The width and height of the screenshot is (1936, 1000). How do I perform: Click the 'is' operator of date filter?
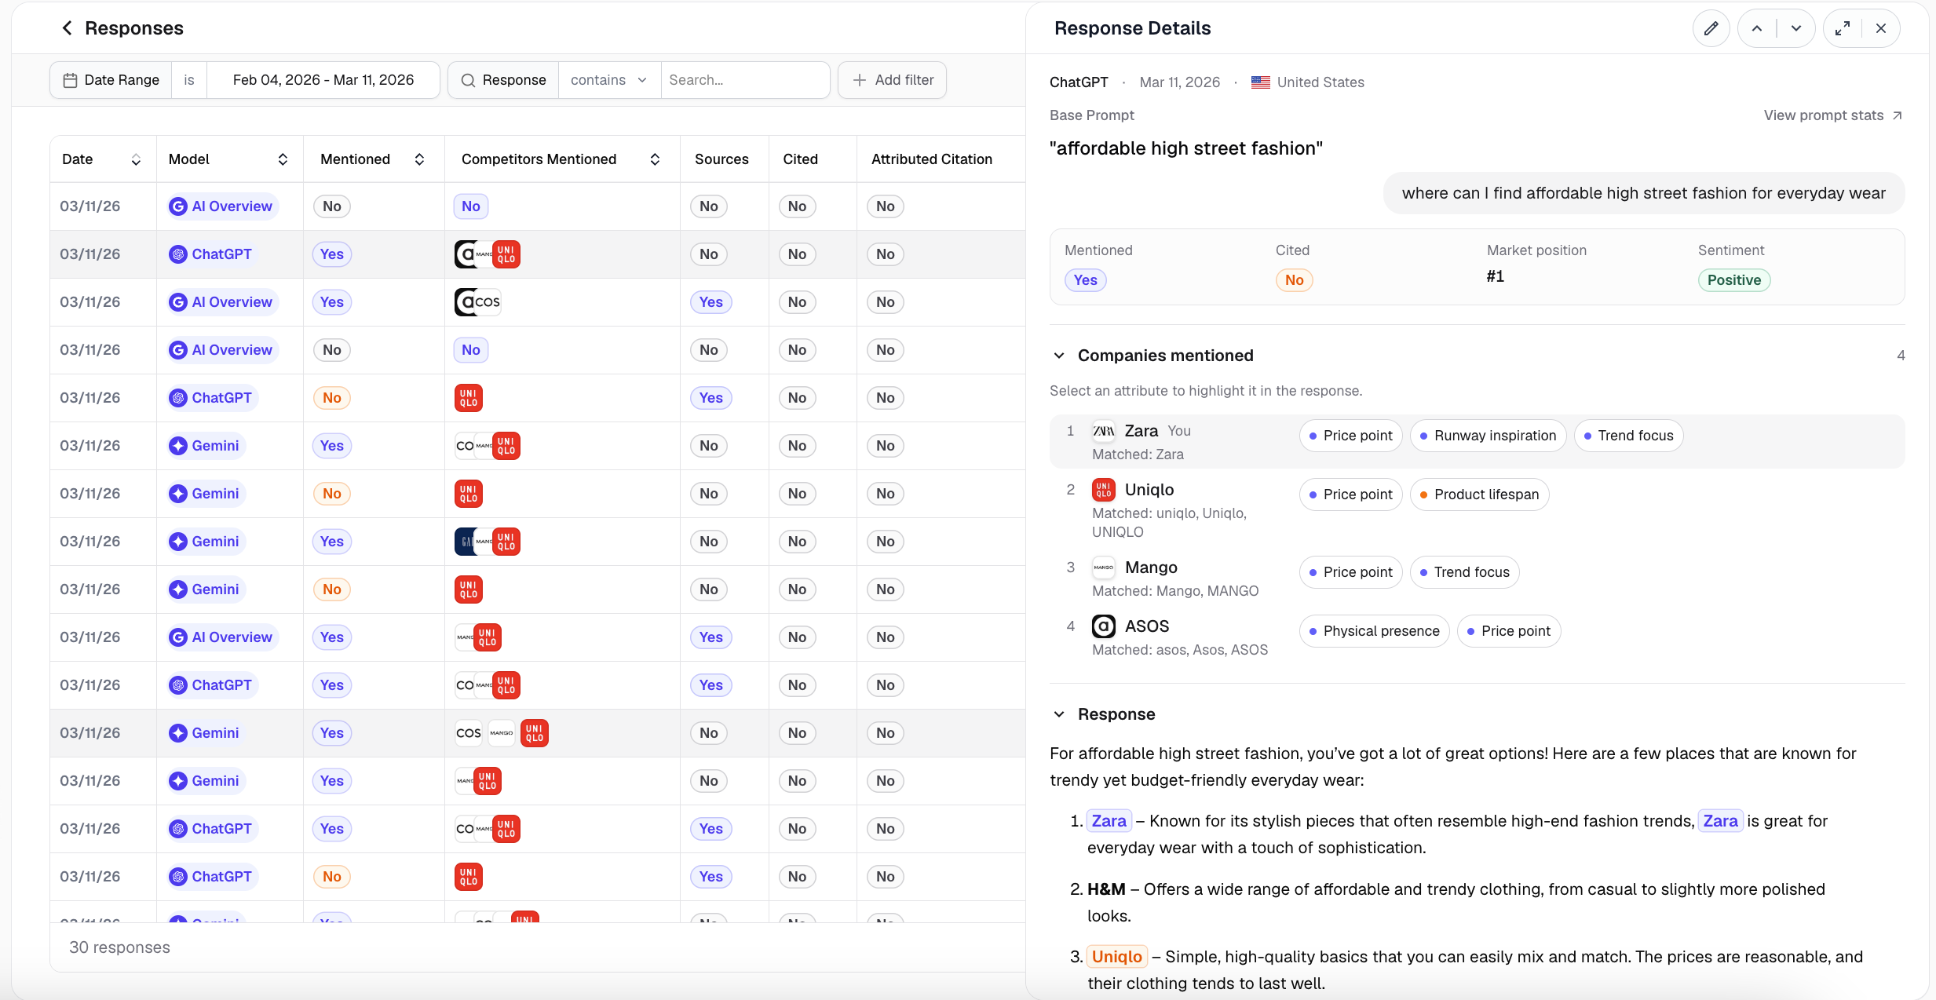pyautogui.click(x=189, y=80)
